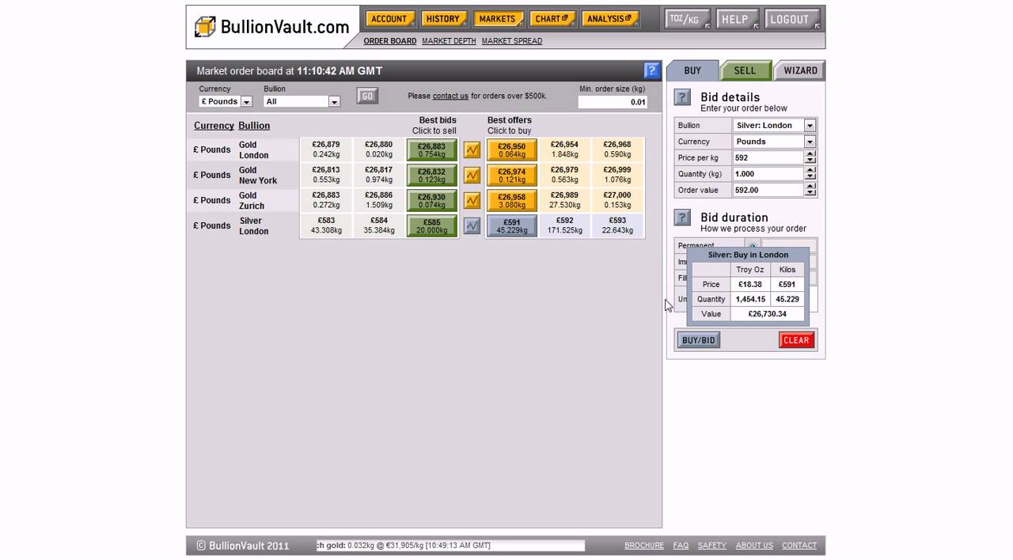This screenshot has width=1013, height=560.
Task: Open the chart icon for Gold New York
Action: click(472, 175)
